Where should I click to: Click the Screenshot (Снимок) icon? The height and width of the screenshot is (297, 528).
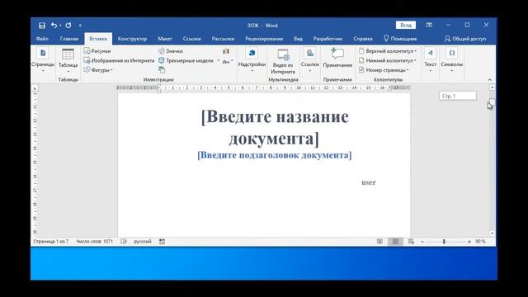(x=228, y=61)
